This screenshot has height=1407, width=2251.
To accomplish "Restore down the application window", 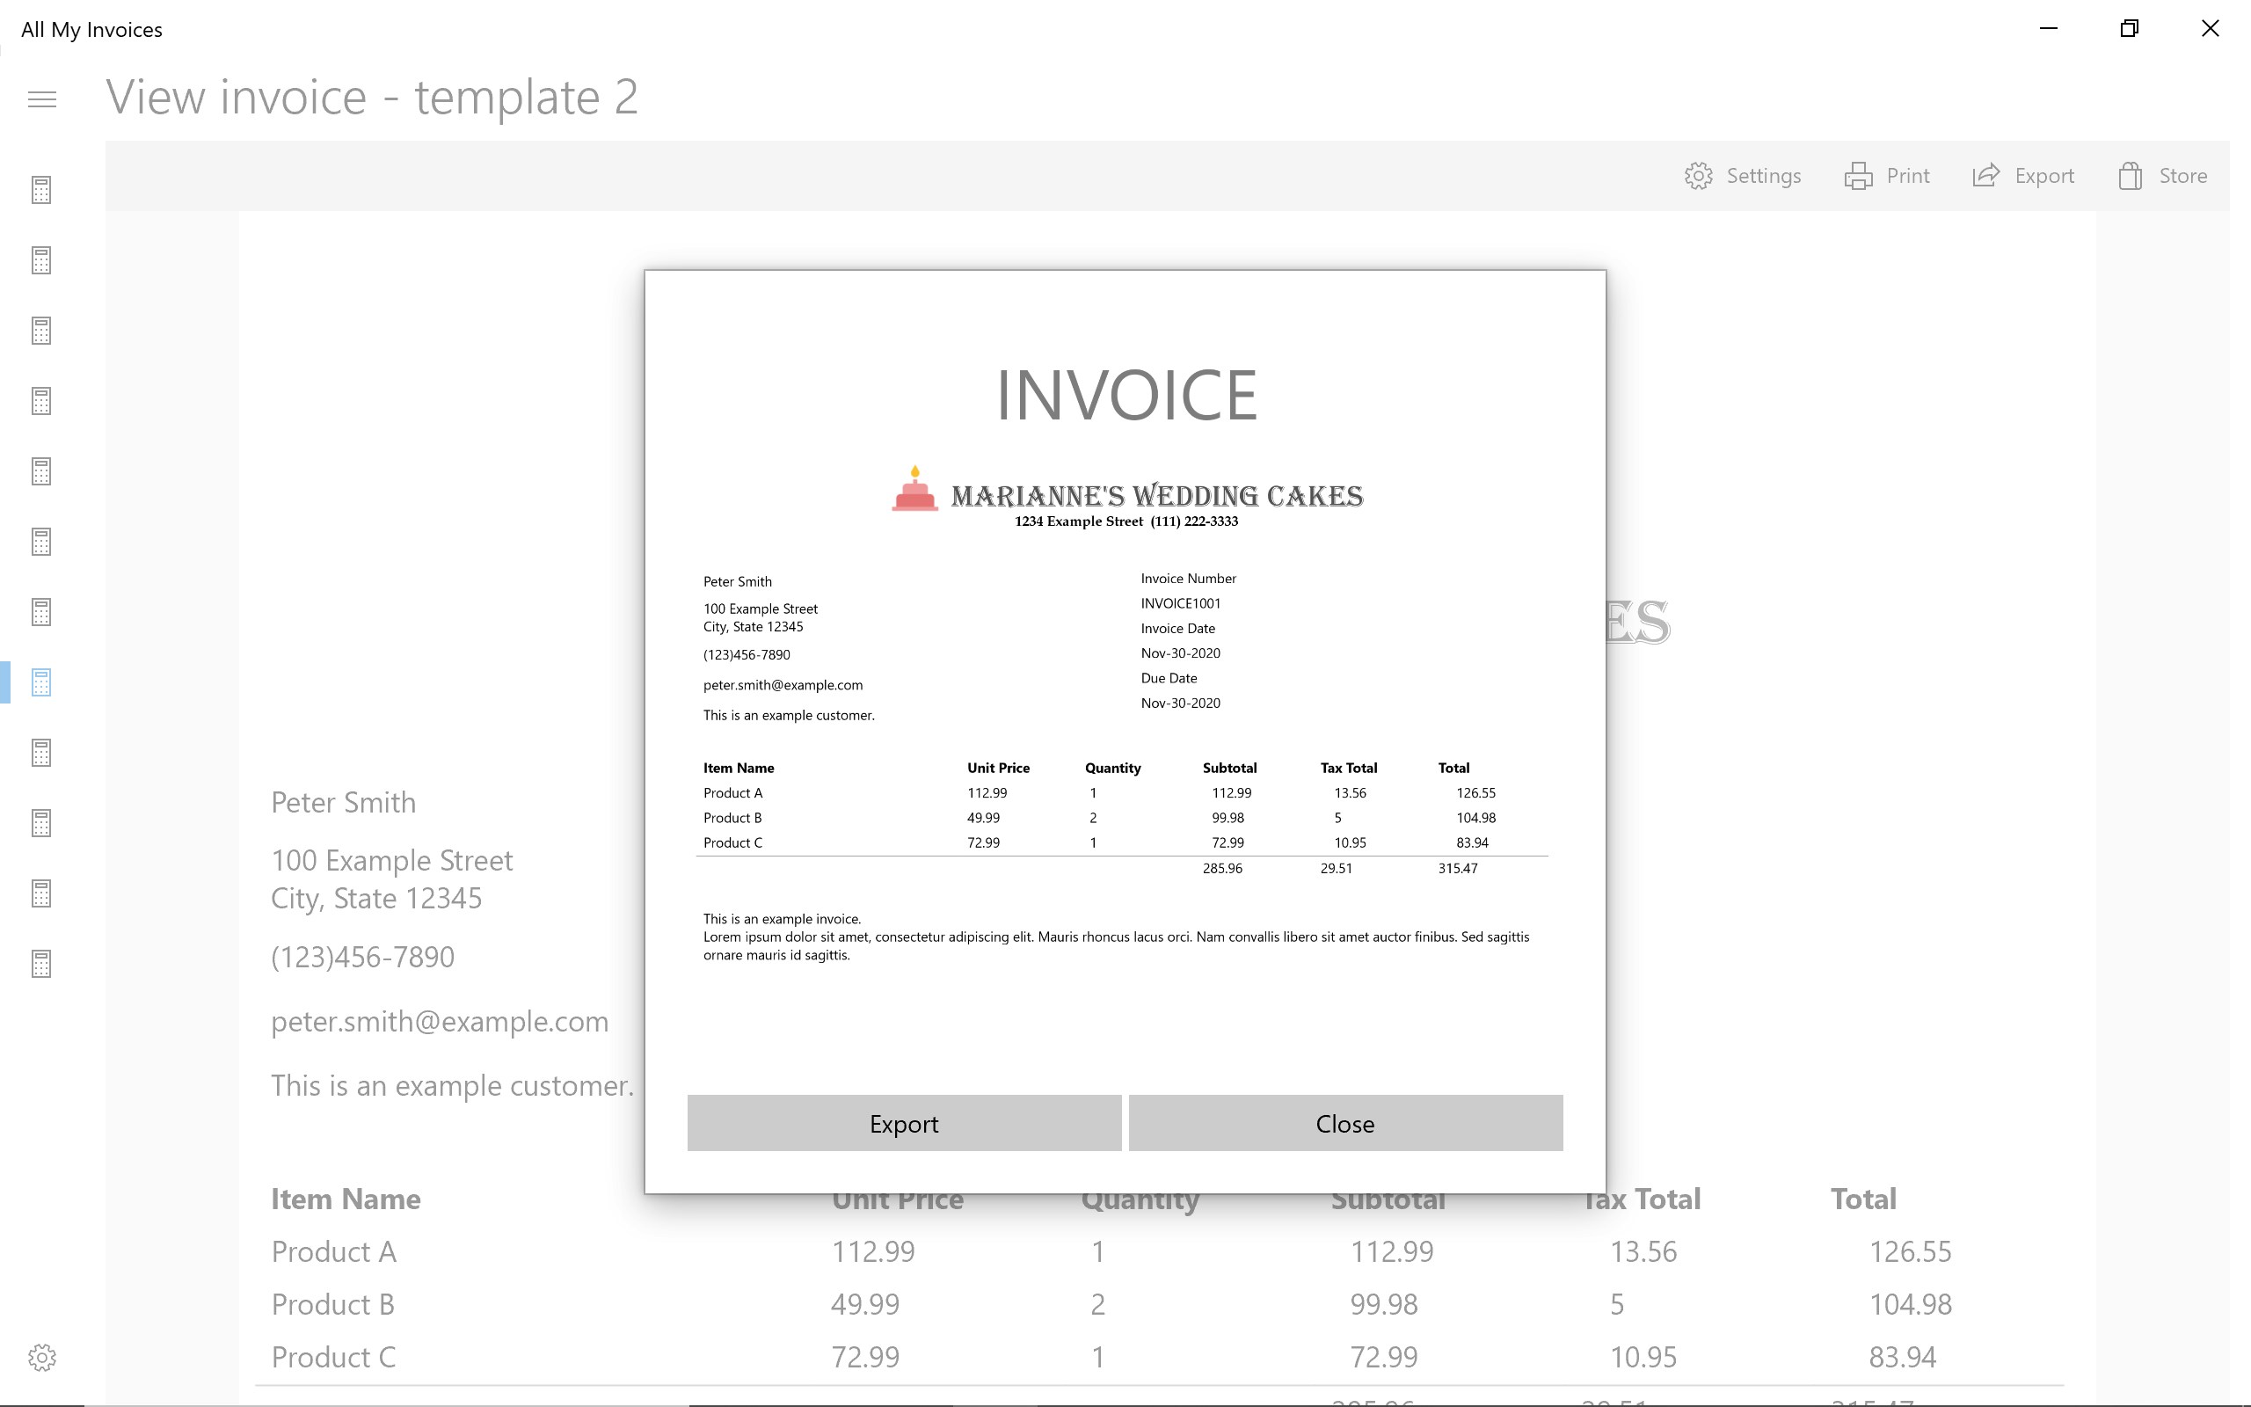I will (x=2128, y=29).
